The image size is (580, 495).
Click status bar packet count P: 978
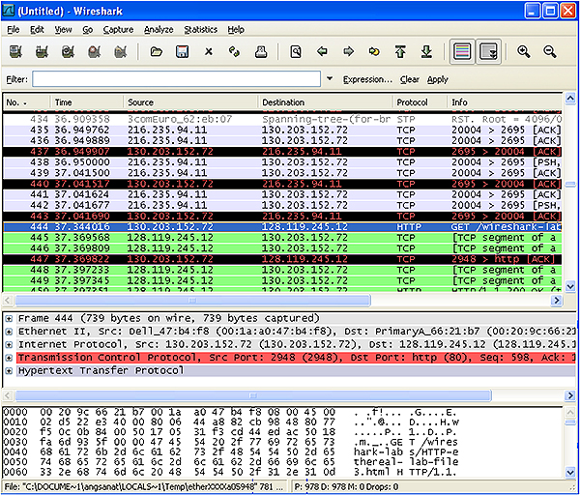coord(310,486)
